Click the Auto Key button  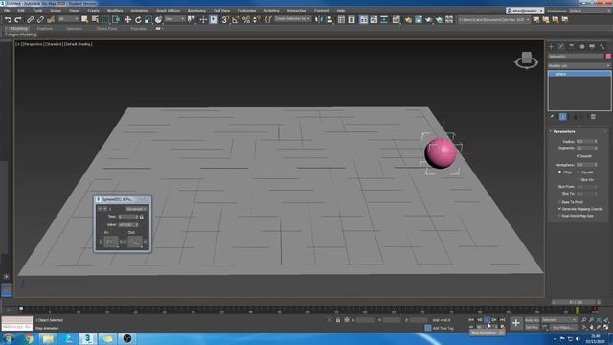[532, 320]
